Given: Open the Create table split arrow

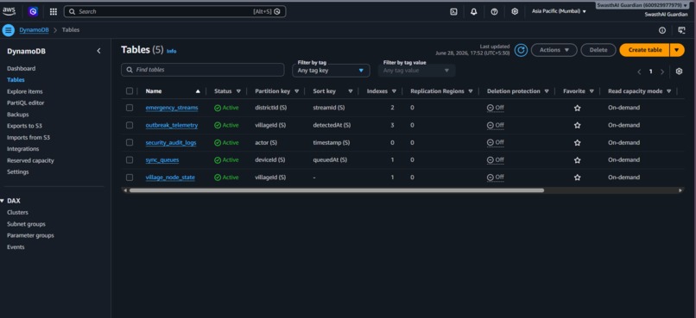Looking at the screenshot, I should click(x=676, y=50).
